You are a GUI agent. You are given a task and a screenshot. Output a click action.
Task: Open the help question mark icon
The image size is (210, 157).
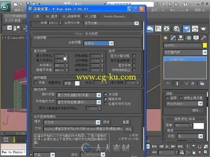point(185,4)
